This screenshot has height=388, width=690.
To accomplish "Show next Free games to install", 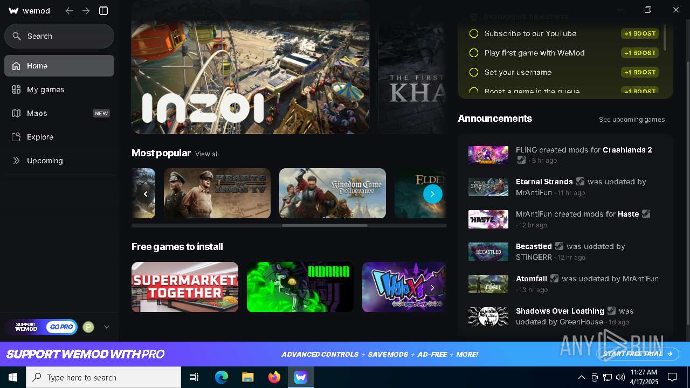I will click(432, 288).
